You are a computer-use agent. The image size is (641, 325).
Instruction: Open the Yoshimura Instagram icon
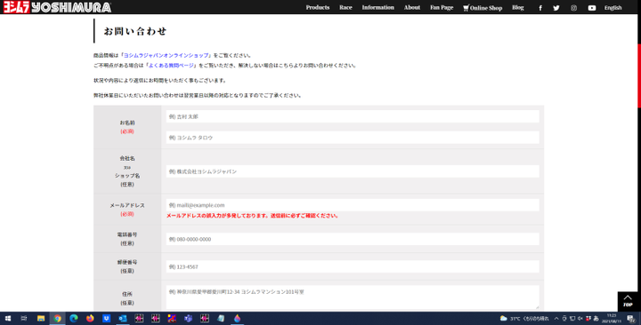click(x=573, y=8)
